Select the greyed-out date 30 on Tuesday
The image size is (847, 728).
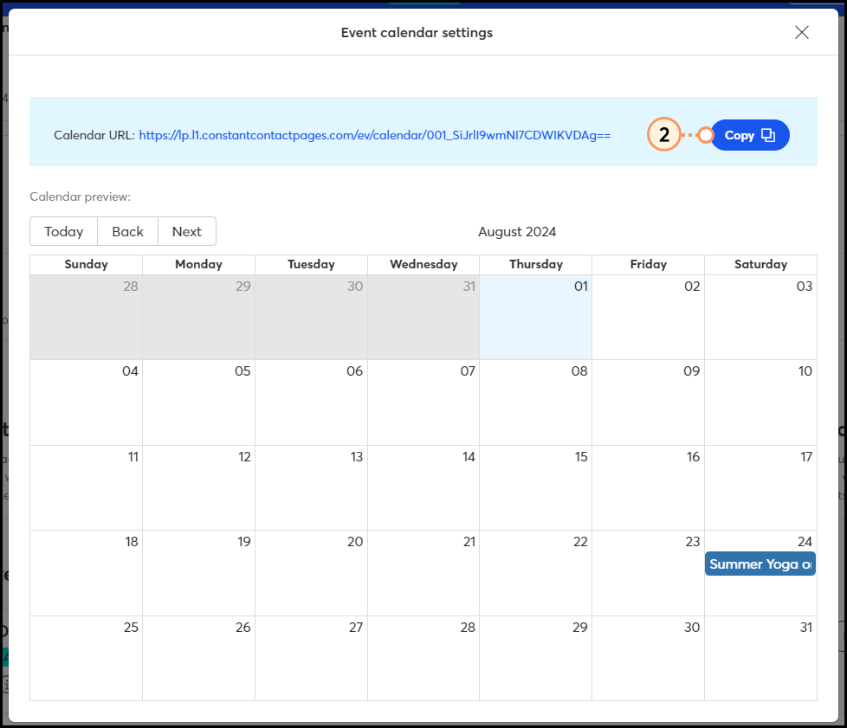tap(355, 287)
